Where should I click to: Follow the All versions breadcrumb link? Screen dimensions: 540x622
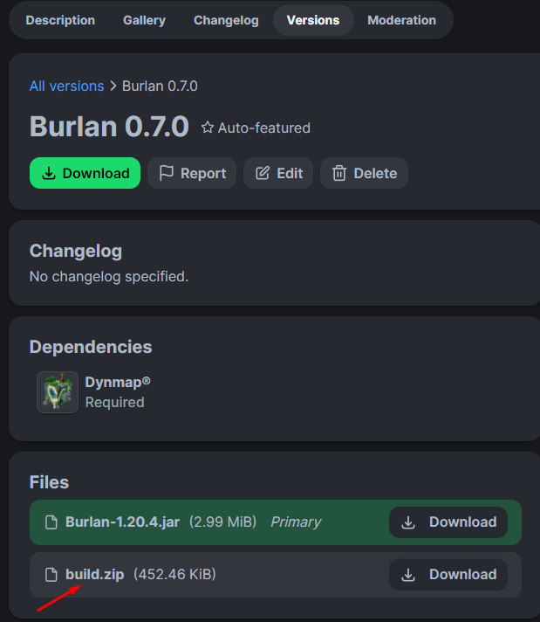click(66, 86)
